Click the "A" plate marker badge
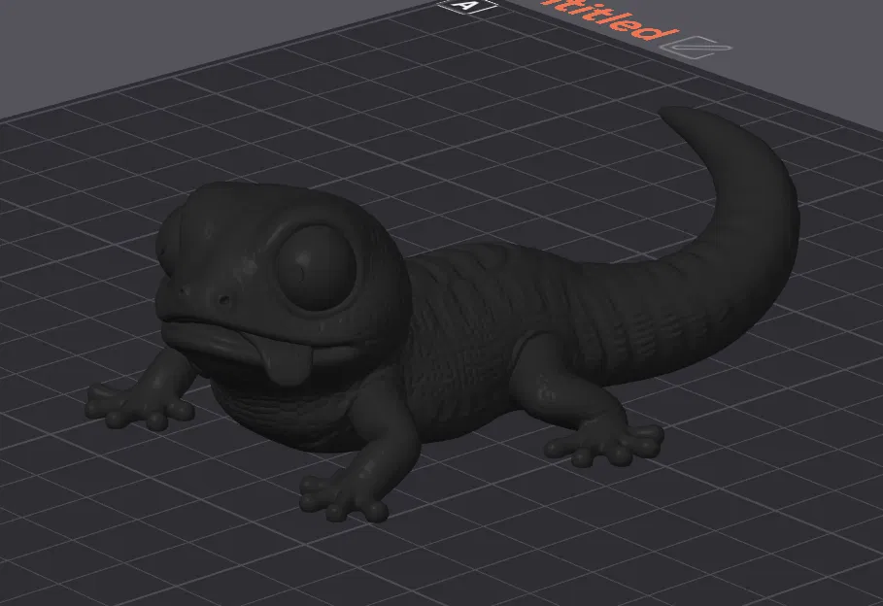Screen dimensions: 883x606 tap(465, 8)
